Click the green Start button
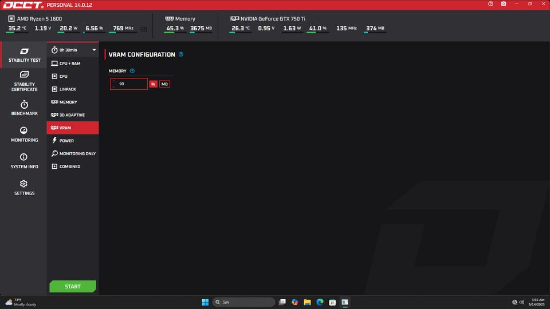The height and width of the screenshot is (309, 550). click(73, 286)
